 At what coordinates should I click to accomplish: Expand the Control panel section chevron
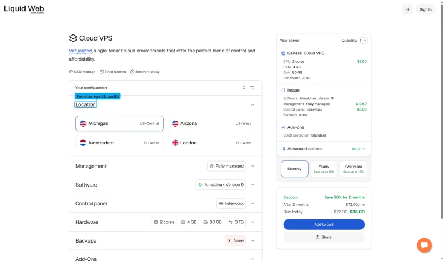coord(253,203)
